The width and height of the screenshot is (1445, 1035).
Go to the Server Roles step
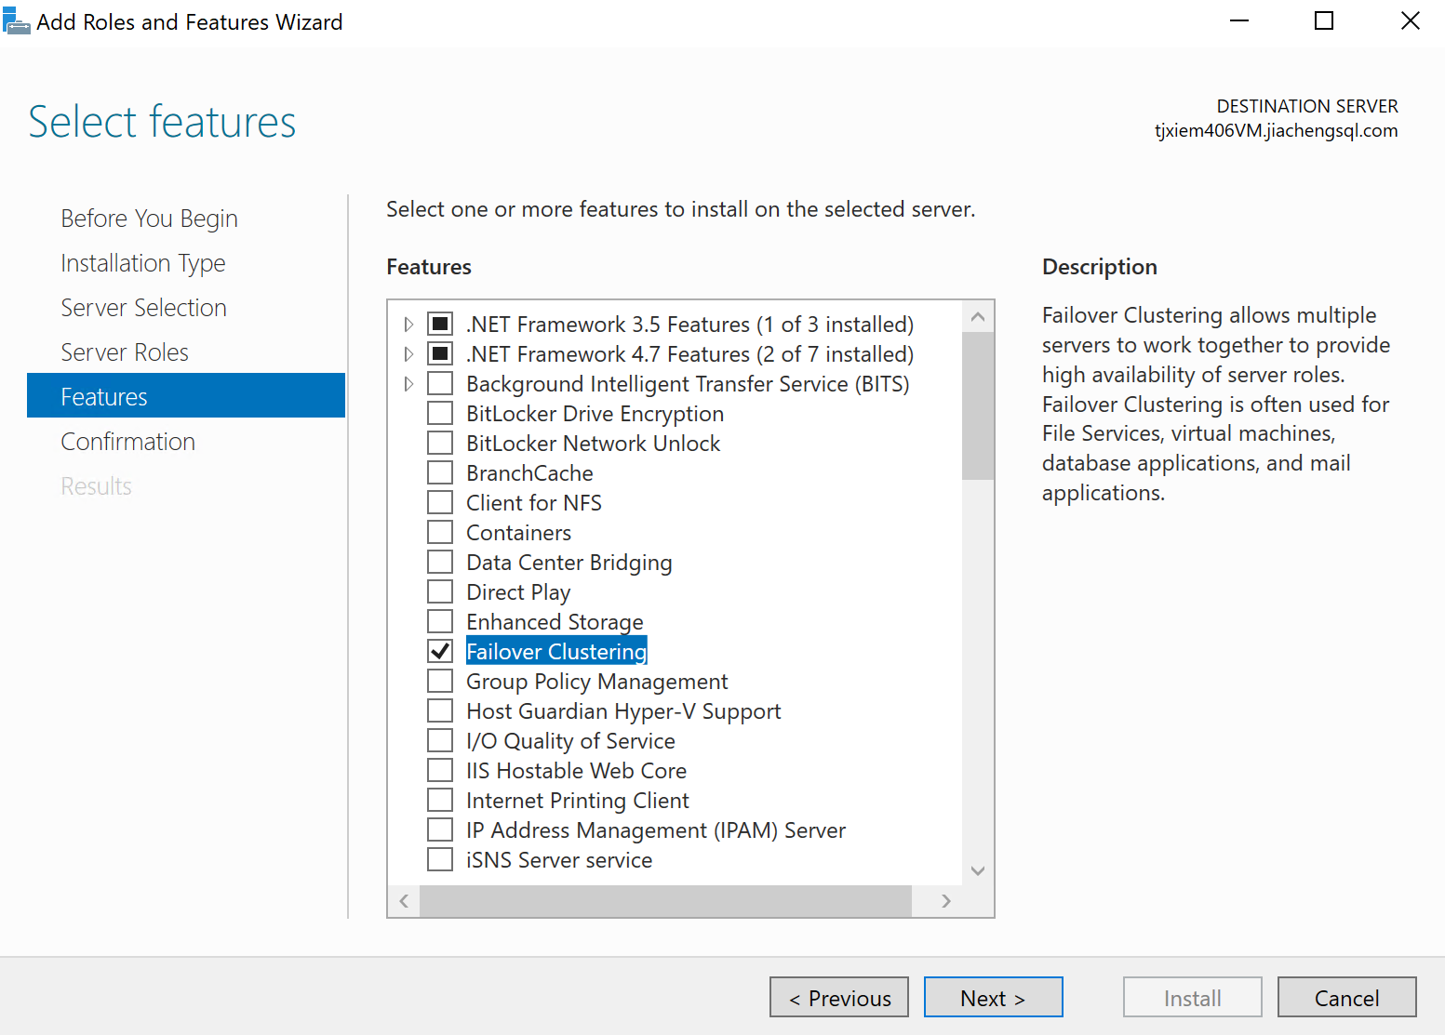pyautogui.click(x=125, y=352)
